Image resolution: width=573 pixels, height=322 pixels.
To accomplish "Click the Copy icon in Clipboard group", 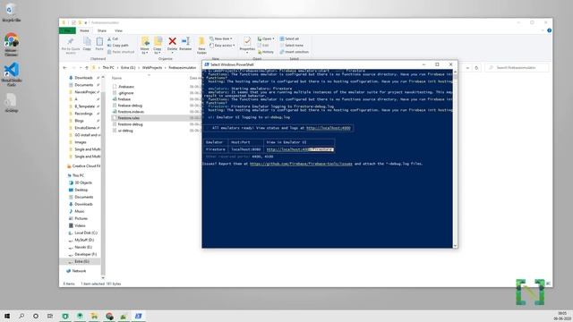I will 87,44.
